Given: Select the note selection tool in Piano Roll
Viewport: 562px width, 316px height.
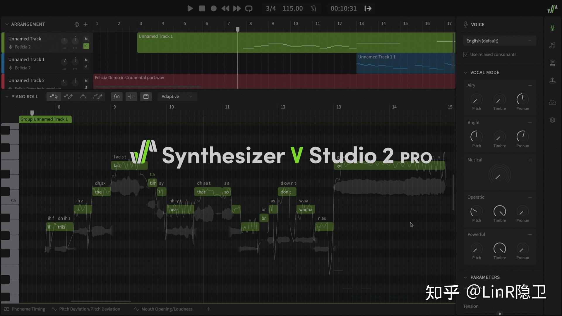Looking at the screenshot, I should [54, 97].
